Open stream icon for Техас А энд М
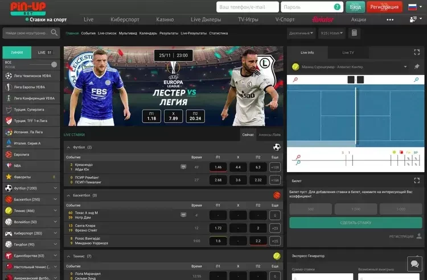Viewport: 427px width, 280px height. 183,215
